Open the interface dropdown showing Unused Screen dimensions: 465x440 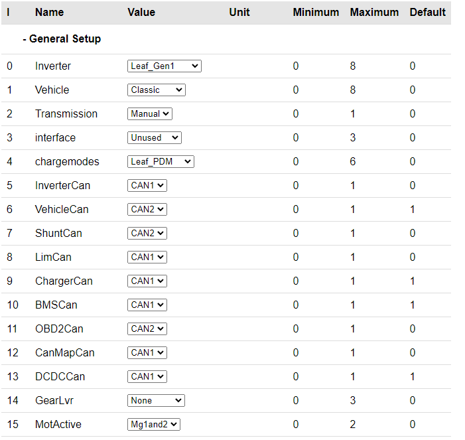(154, 138)
